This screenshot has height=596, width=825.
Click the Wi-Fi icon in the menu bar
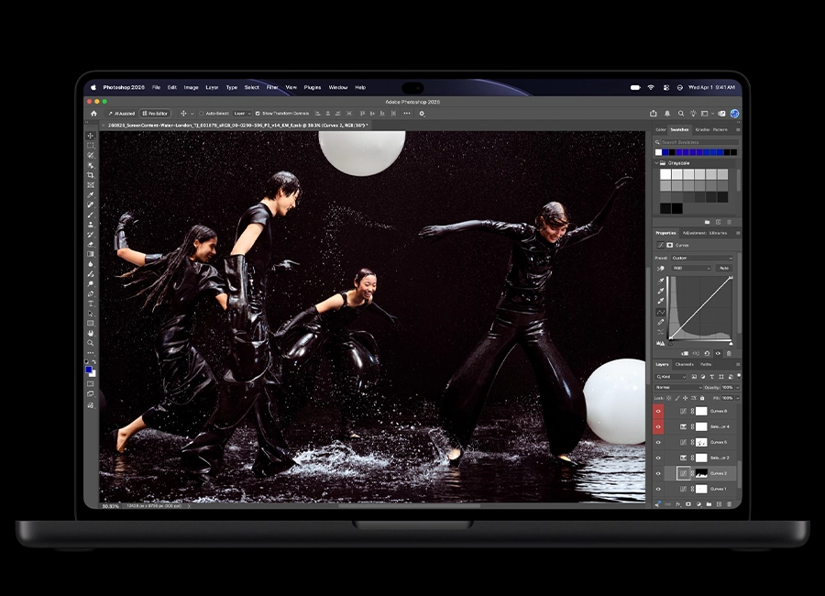(651, 87)
